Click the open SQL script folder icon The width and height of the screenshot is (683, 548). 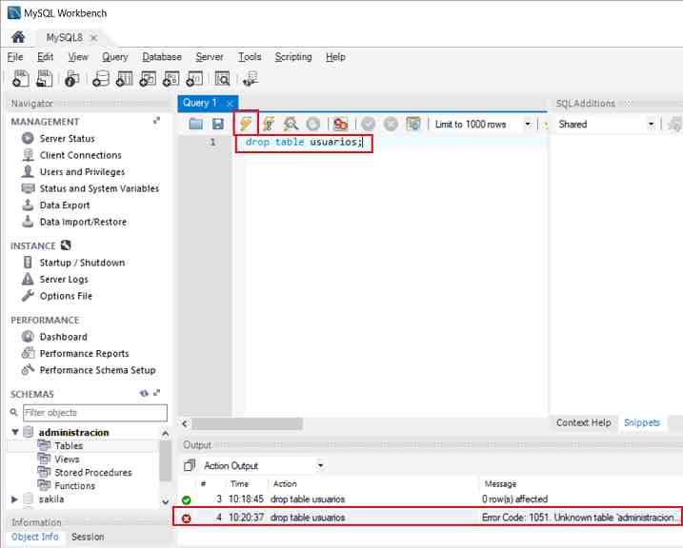(196, 124)
